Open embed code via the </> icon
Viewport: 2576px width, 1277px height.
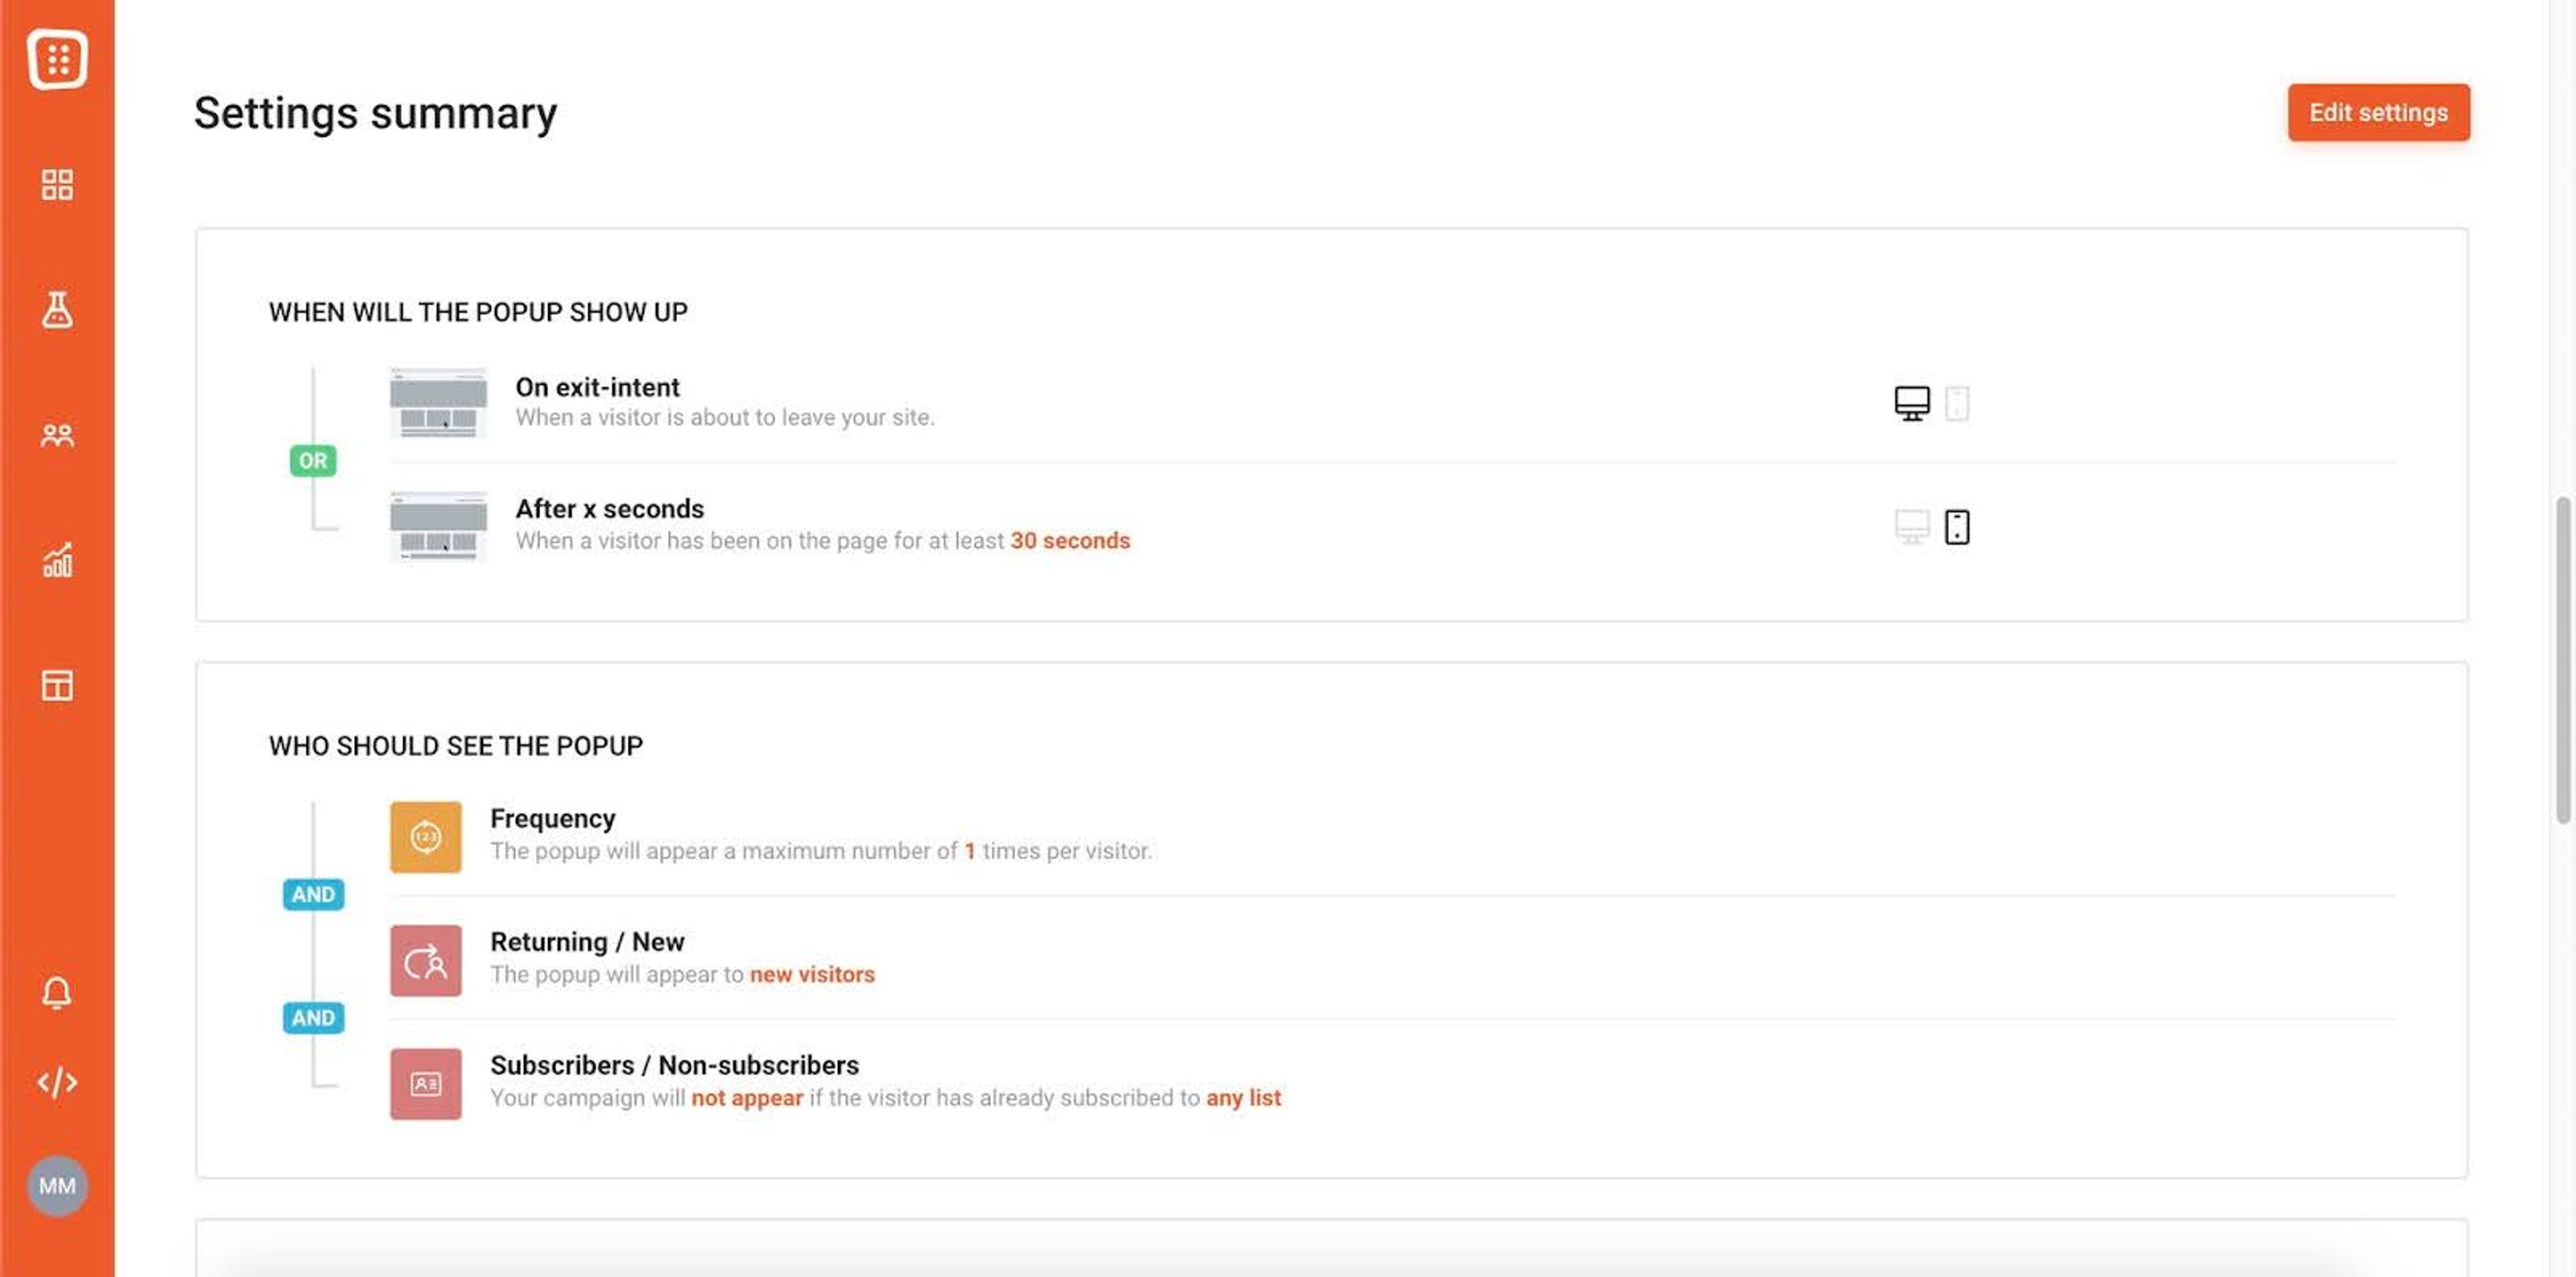[x=57, y=1081]
